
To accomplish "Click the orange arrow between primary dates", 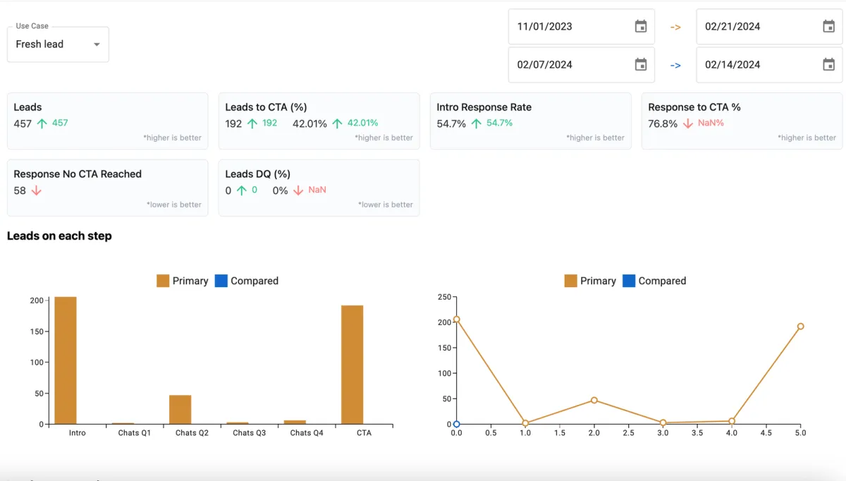I will tap(675, 27).
